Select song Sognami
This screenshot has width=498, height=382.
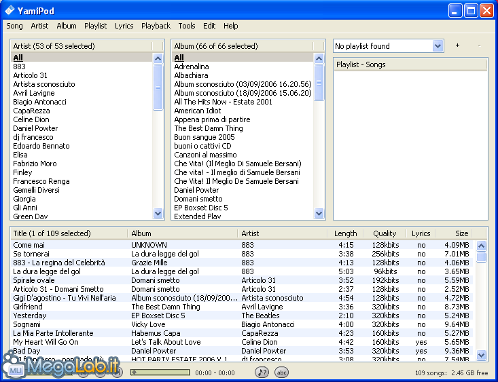242,324
